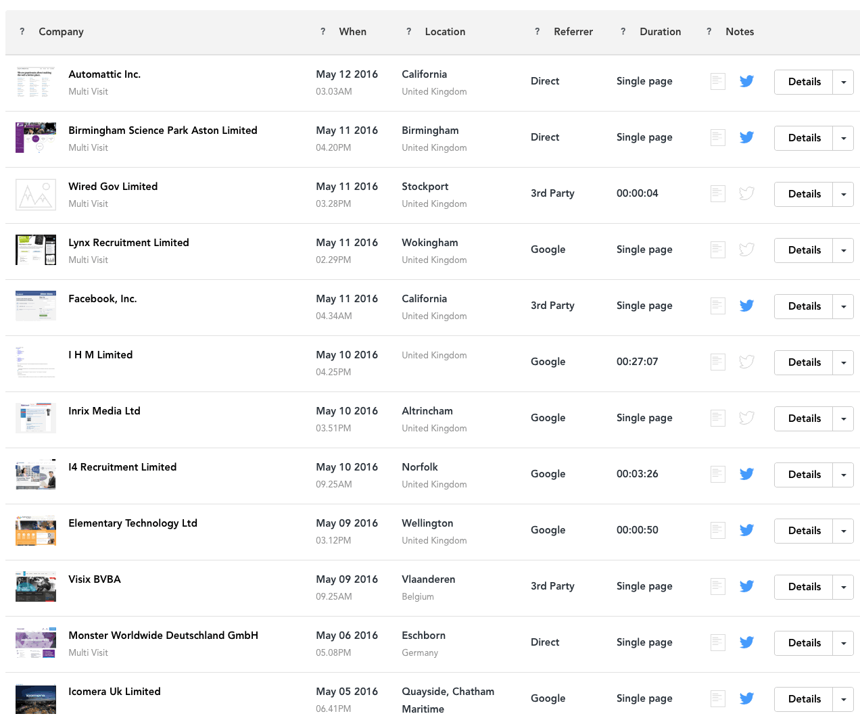This screenshot has width=860, height=718.
Task: Open notes icon for Lynx Recruitment Limited
Action: click(718, 250)
